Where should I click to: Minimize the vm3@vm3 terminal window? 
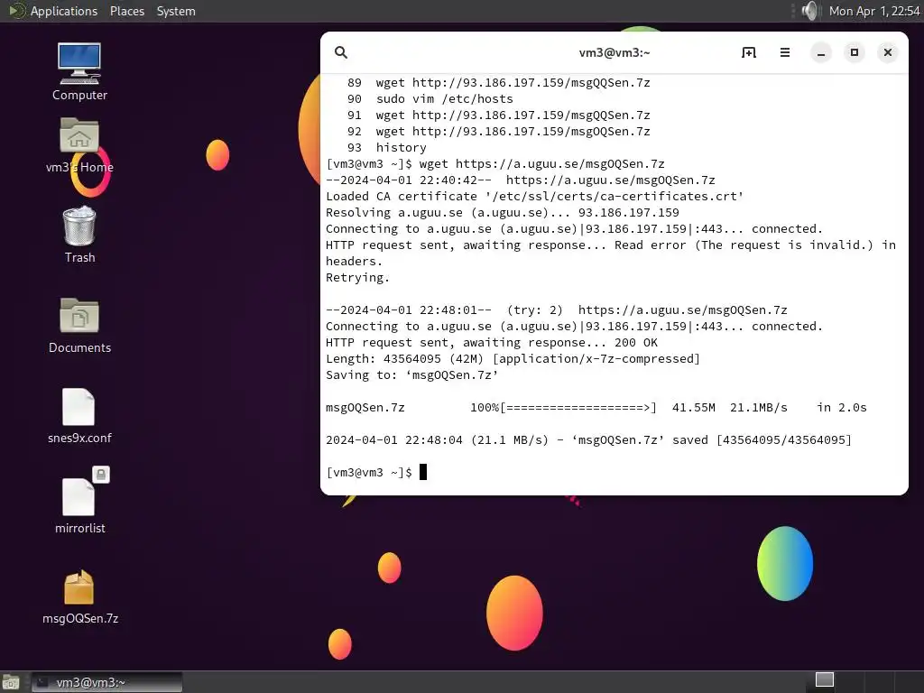pos(821,52)
